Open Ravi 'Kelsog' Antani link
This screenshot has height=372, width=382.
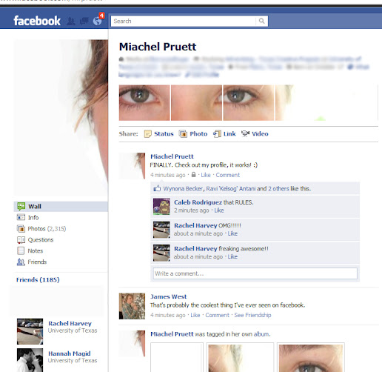(x=231, y=189)
